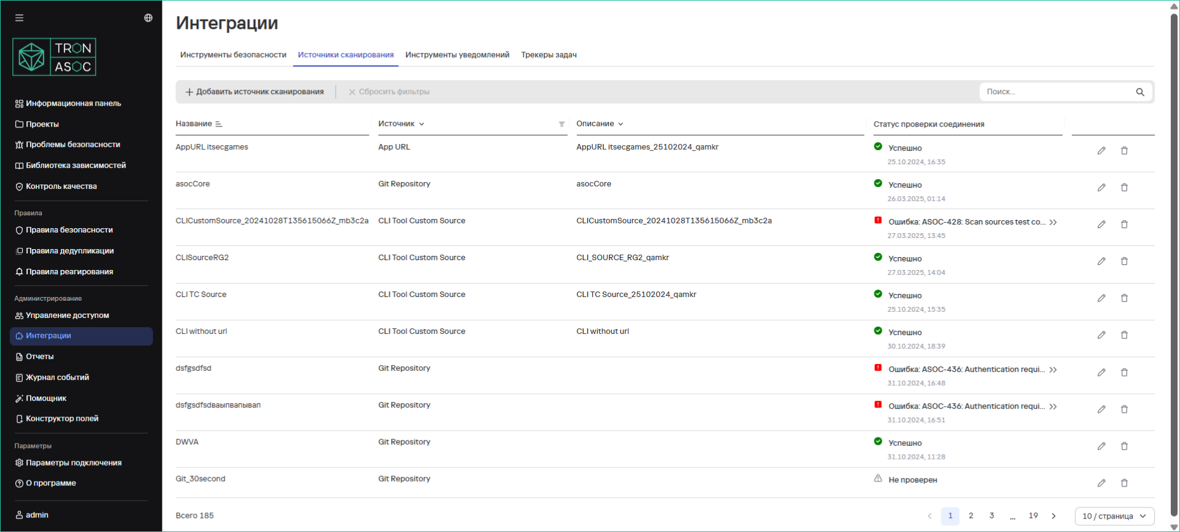Screen dimensions: 1180x532
Task: Open the 10 / страница page size dropdown
Action: coord(1114,516)
